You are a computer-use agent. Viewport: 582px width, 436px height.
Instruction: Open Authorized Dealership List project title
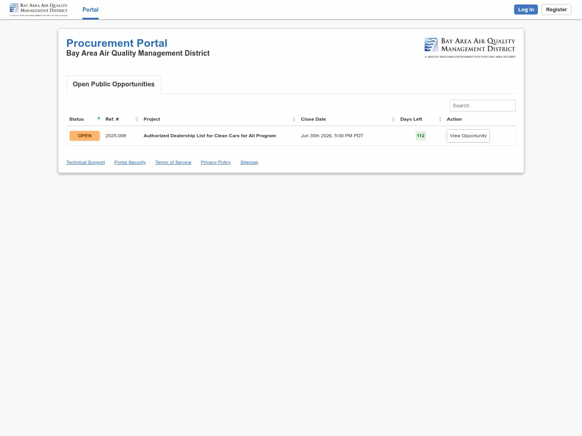pos(210,136)
